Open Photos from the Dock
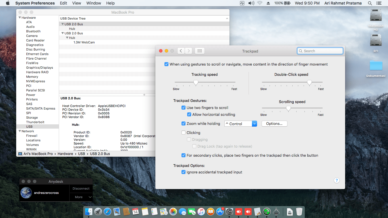 pos(173,211)
